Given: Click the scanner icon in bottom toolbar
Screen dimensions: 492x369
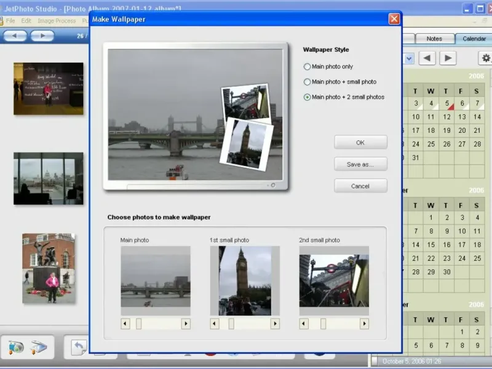Looking at the screenshot, I should pyautogui.click(x=39, y=347).
